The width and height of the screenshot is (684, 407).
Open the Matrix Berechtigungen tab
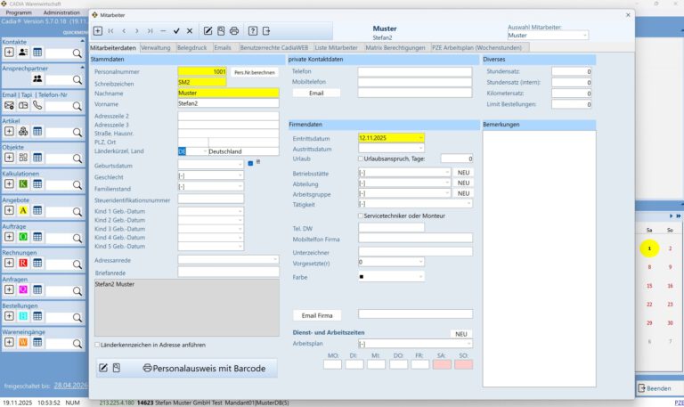[395, 47]
